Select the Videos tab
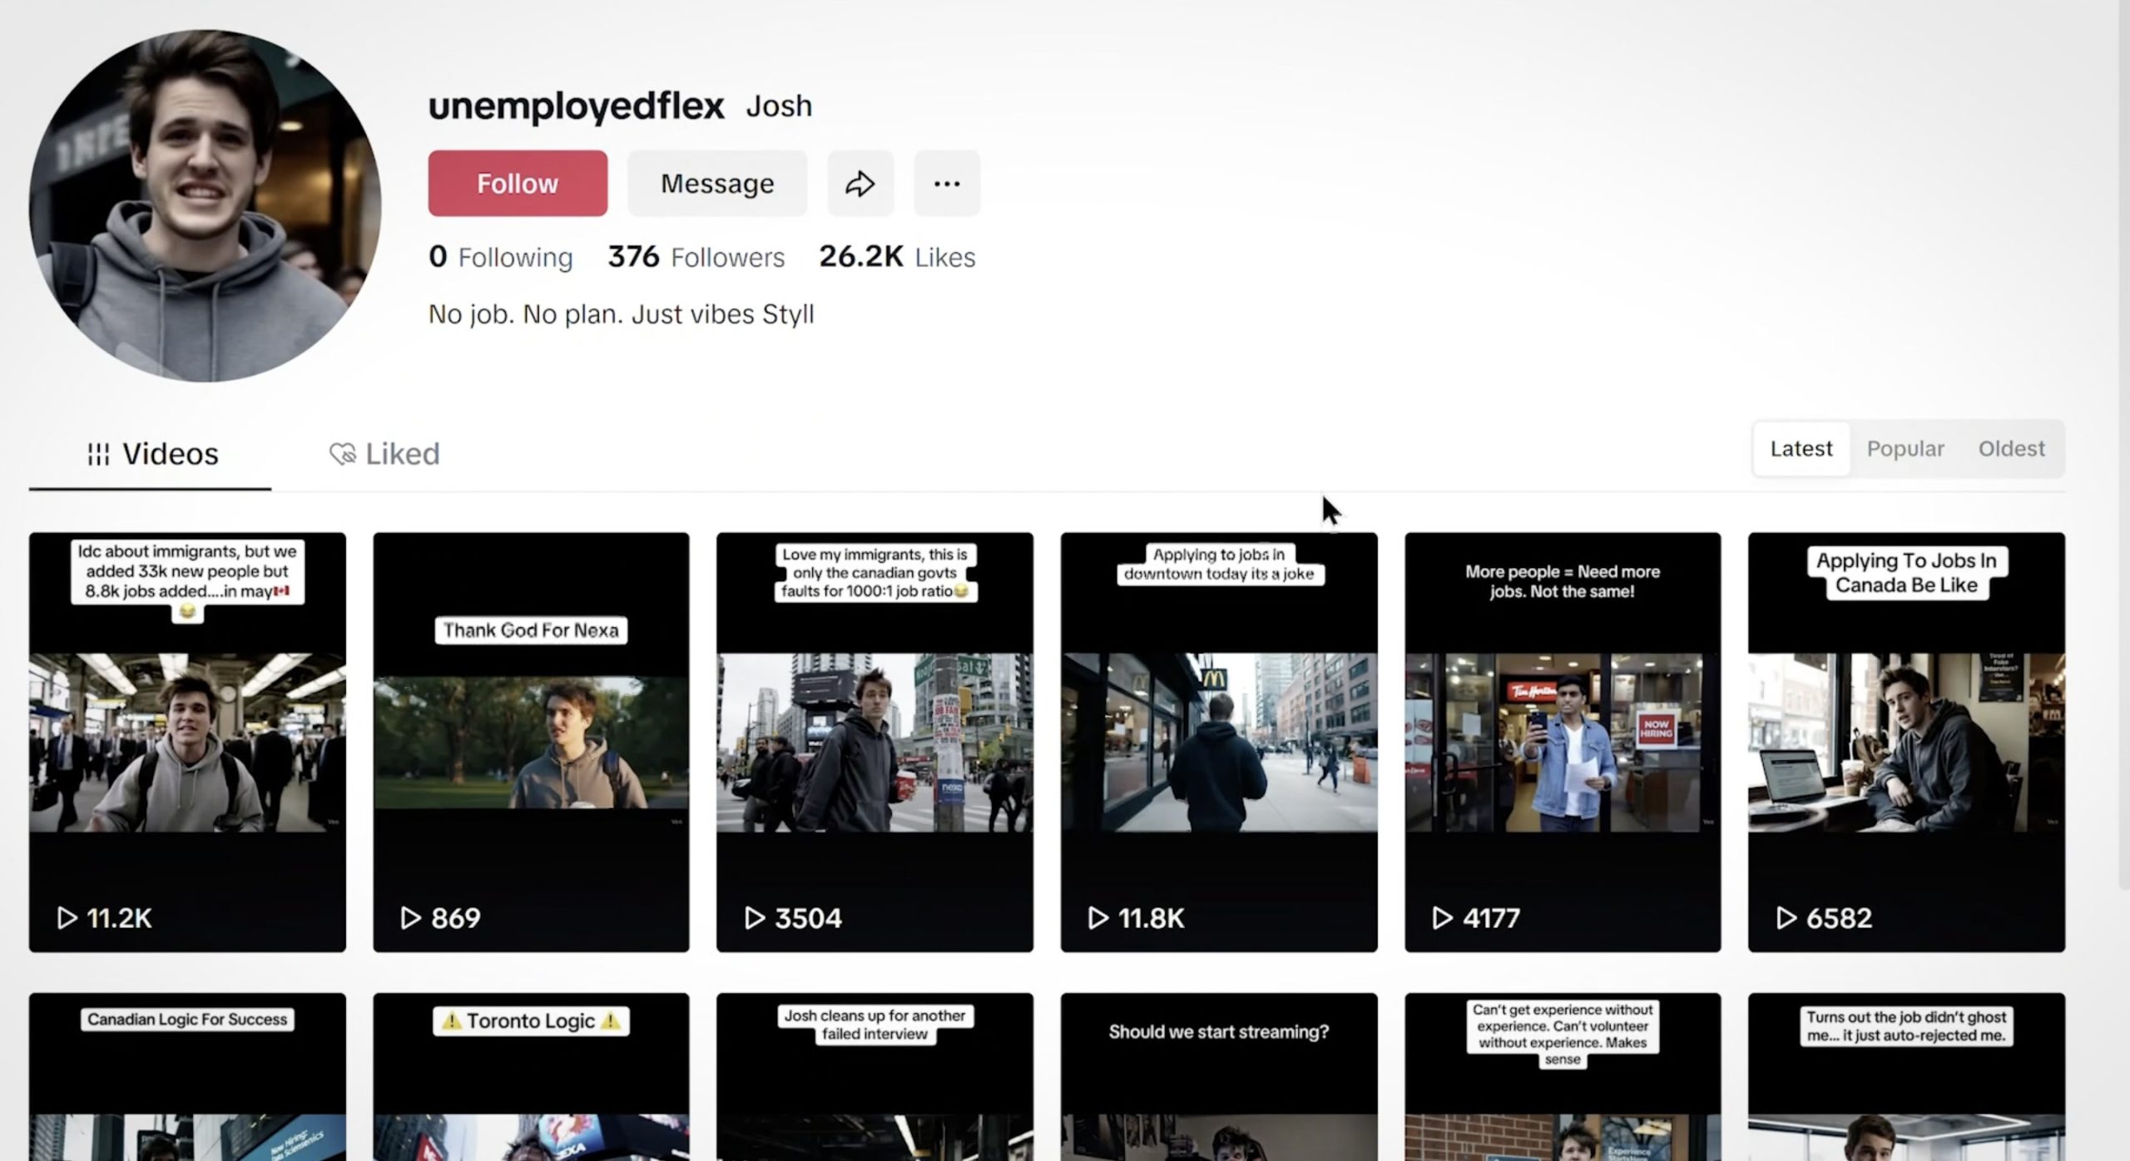The width and height of the screenshot is (2130, 1161). (152, 454)
